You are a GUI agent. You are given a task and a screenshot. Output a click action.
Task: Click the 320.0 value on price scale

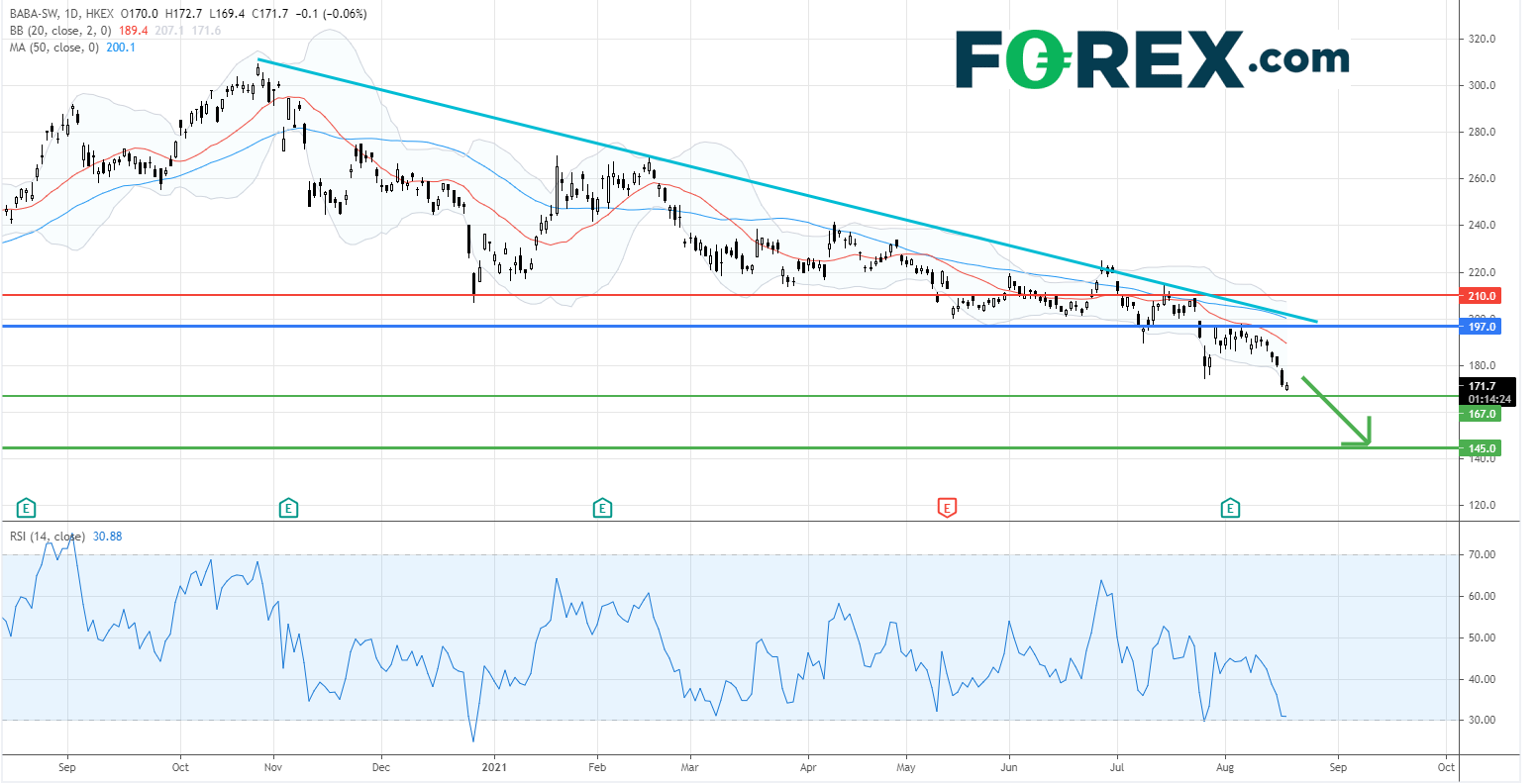point(1480,40)
